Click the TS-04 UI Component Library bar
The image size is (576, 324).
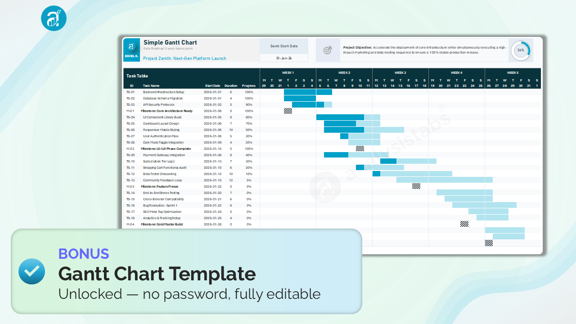pyautogui.click(x=348, y=117)
